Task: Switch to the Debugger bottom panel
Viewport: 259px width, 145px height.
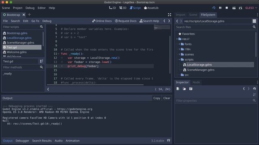Action: pos(22,141)
